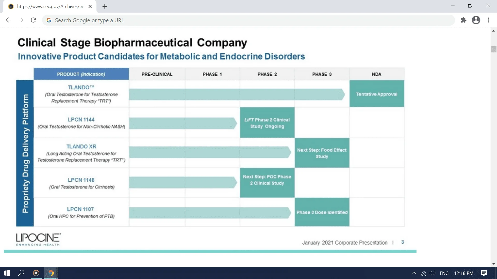Go forward with the forward arrow button
Viewport: 497px width, 279px height.
[21, 20]
